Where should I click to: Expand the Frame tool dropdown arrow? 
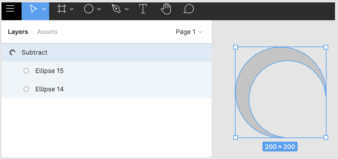71,9
